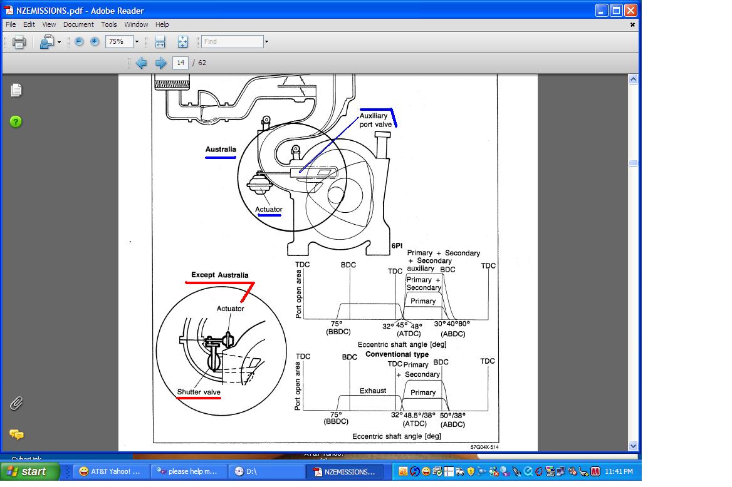Go to the previous page arrow
This screenshot has width=732, height=487.
142,63
